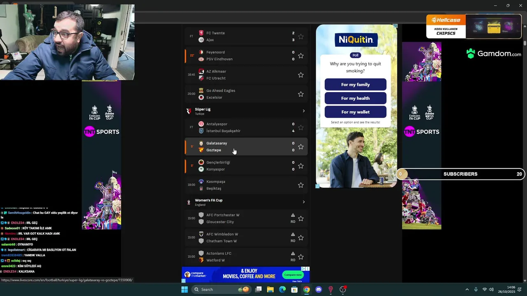Click the warning icon on AFC Portchester row
527x296 pixels.
(x=293, y=215)
